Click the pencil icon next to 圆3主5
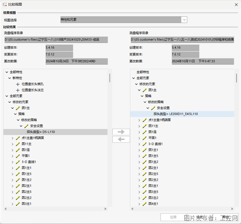This screenshot has width=241, height=224. pos(144,192)
